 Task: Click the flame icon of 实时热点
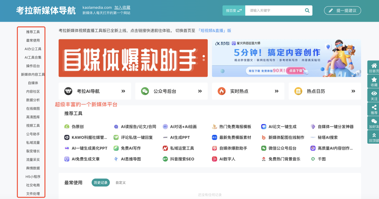pyautogui.click(x=221, y=91)
